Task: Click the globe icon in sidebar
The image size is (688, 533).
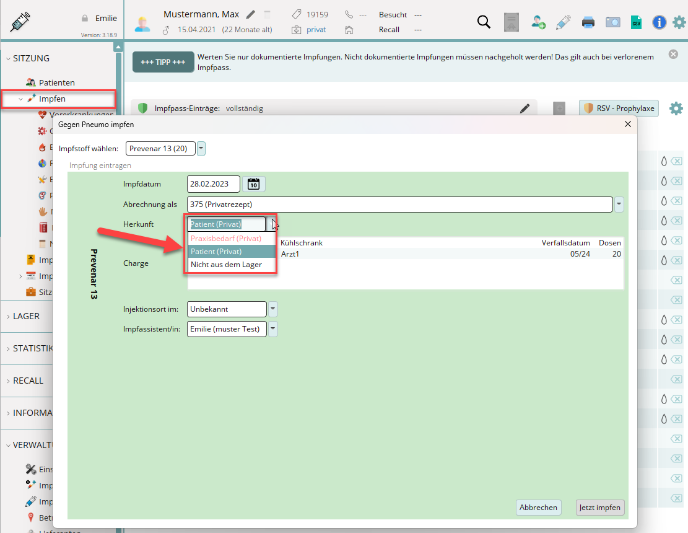Action: (42, 164)
